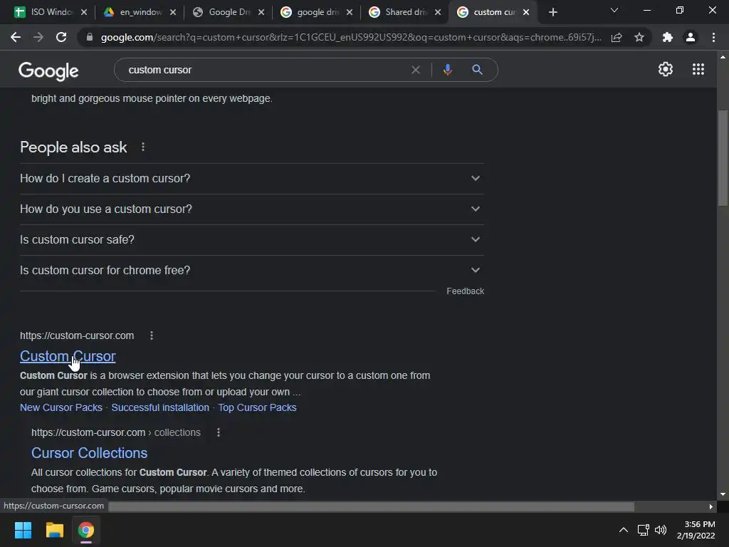Viewport: 729px width, 547px height.
Task: Close the en_windows tab
Action: [173, 12]
